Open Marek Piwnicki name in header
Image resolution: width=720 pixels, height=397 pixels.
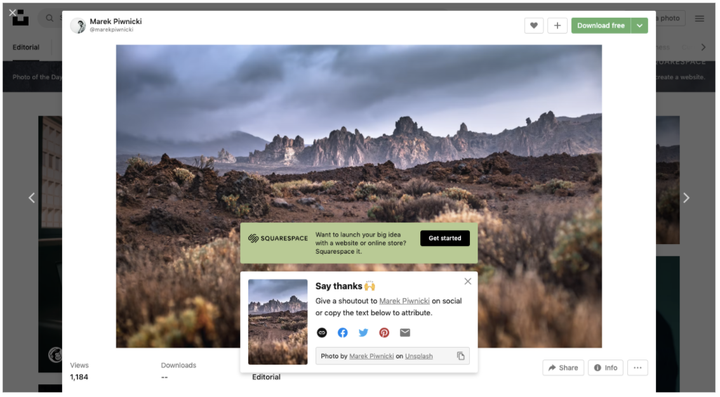(x=116, y=22)
